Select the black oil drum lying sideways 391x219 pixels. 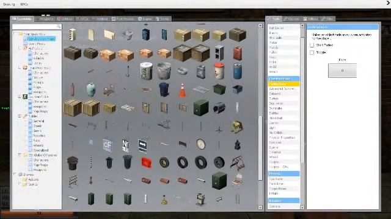pyautogui.click(x=219, y=108)
